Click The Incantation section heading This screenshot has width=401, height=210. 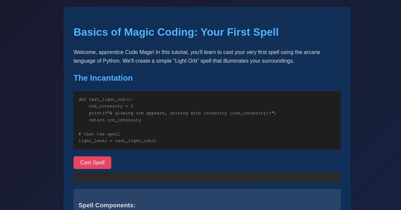(x=103, y=78)
